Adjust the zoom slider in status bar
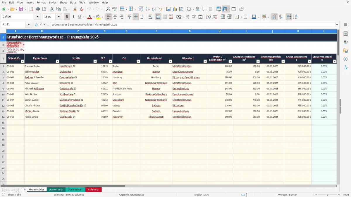Image resolution: width=351 pixels, height=197 pixels. (x=327, y=195)
